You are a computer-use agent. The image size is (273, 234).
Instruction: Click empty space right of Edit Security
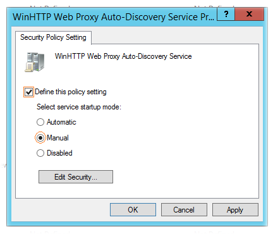(x=185, y=176)
